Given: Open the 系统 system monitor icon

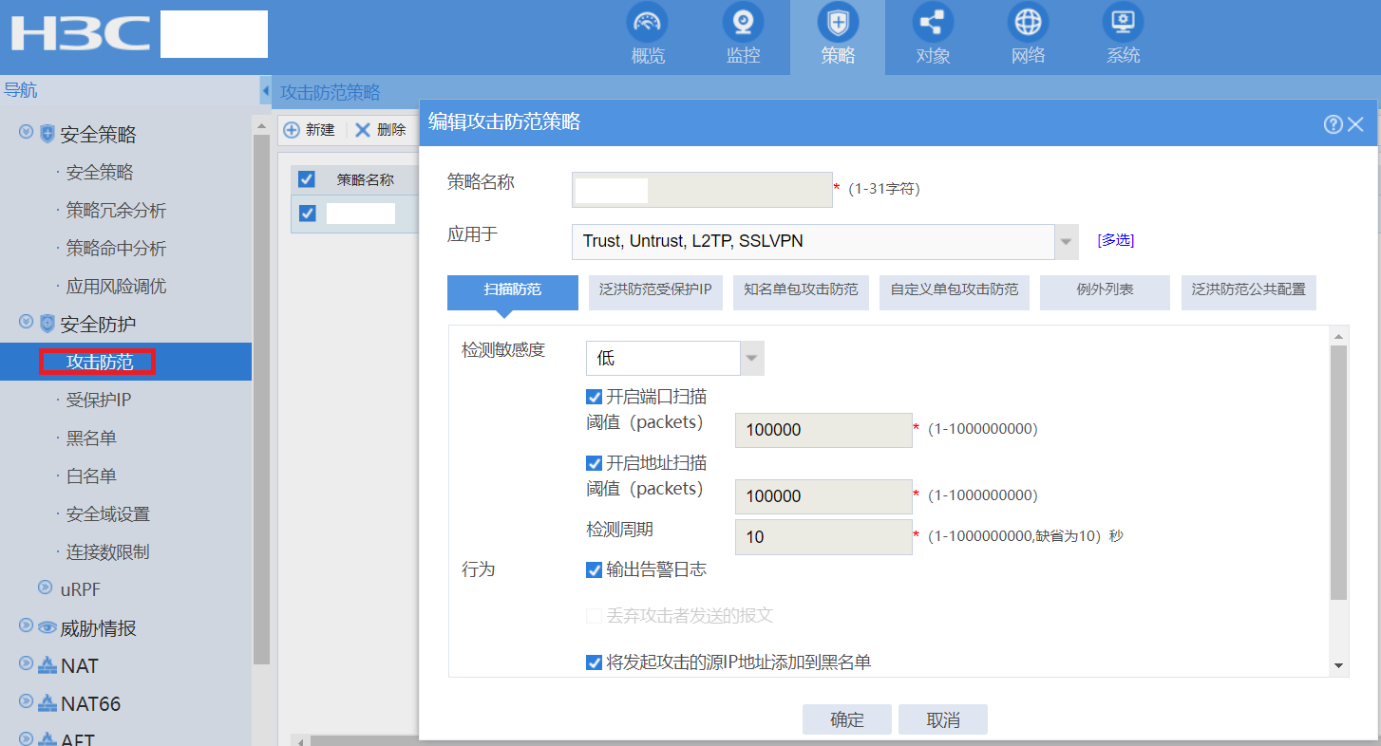Looking at the screenshot, I should click(x=1123, y=22).
